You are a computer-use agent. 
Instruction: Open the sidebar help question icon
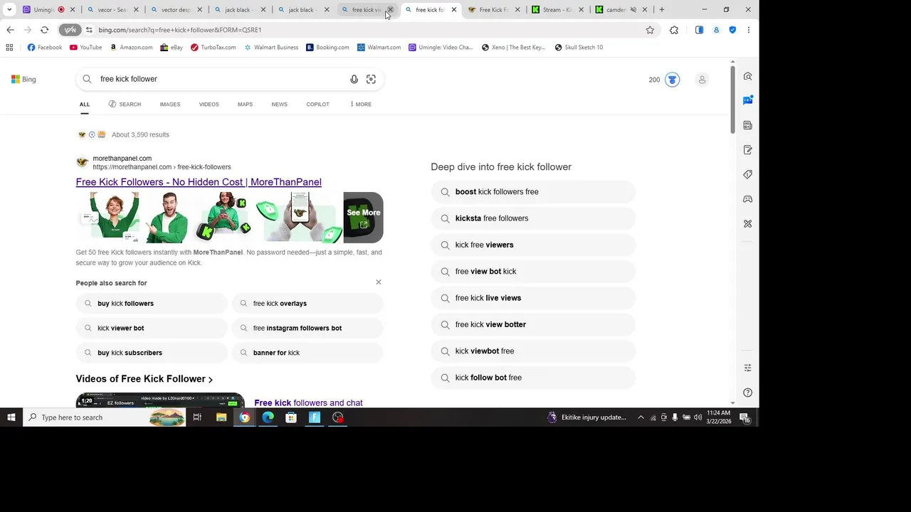pos(747,393)
